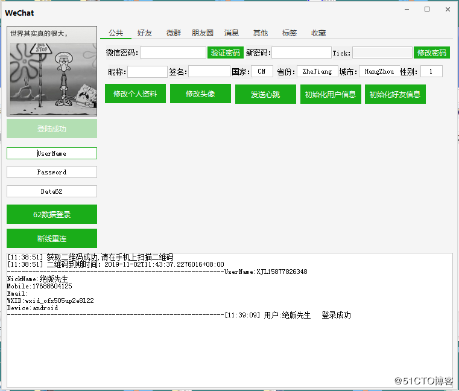Image resolution: width=459 pixels, height=391 pixels.
Task: Click the 断线重连 button
Action: click(52, 238)
